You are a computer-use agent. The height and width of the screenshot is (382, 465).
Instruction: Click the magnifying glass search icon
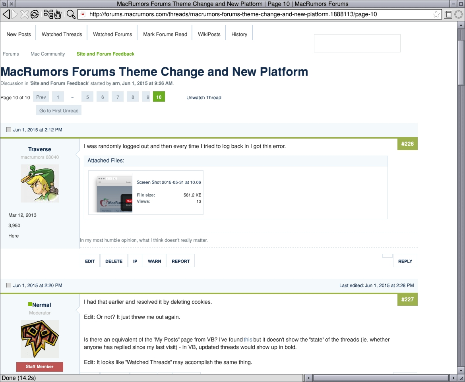[x=71, y=14]
